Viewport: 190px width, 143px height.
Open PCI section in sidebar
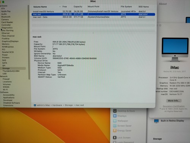coord(3,50)
